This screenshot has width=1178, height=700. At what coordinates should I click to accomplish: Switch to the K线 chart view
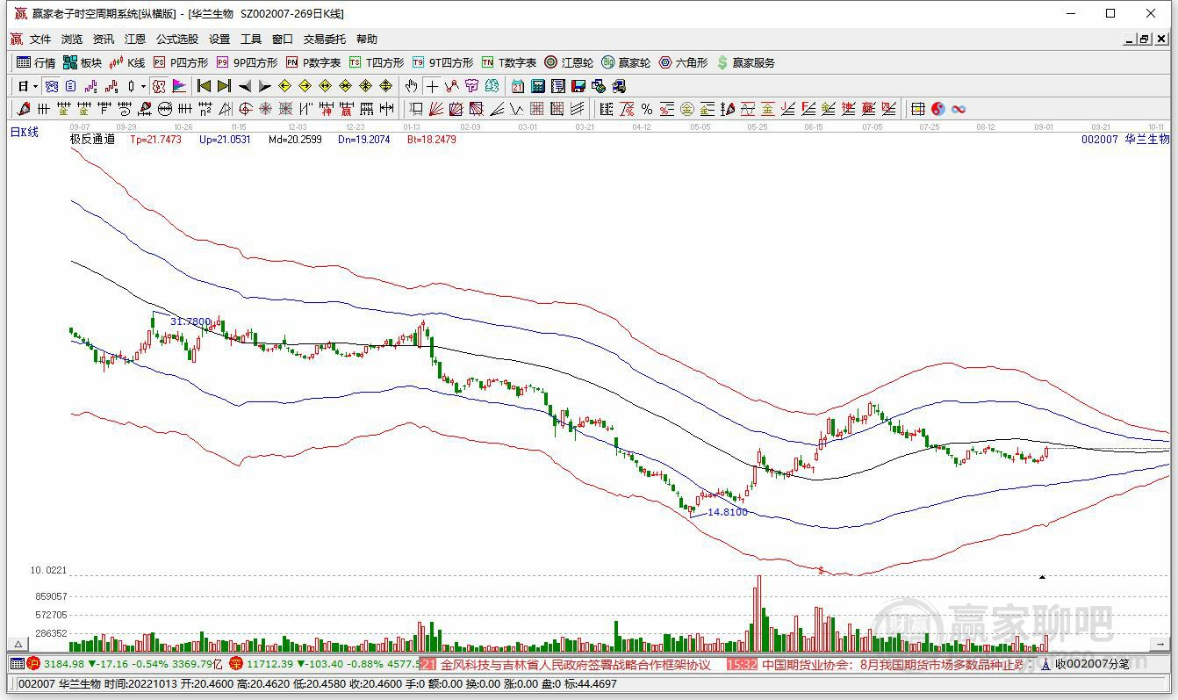click(x=126, y=62)
